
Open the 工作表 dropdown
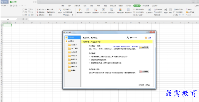tap(158, 15)
